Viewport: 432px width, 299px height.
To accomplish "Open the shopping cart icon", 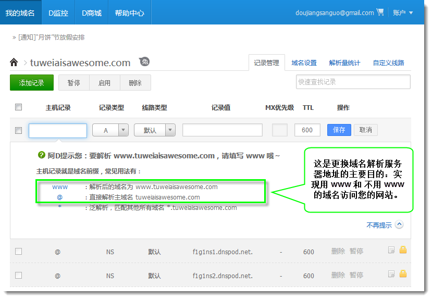I will (x=380, y=13).
